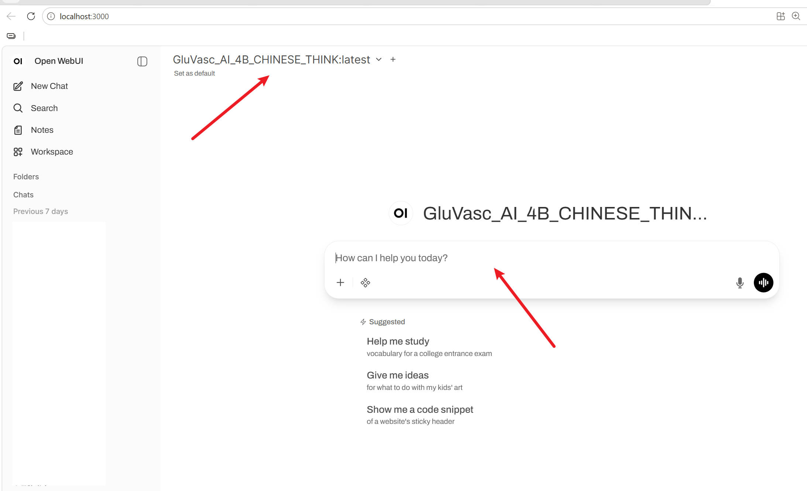The height and width of the screenshot is (491, 807).
Task: Click the New Chat pencil icon
Action: tap(18, 86)
